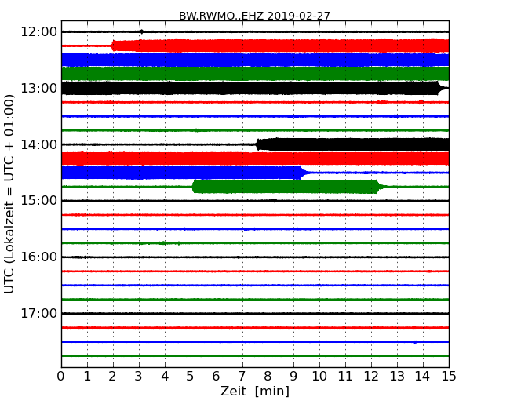
Task: Click x-axis tick label 15
Action: pyautogui.click(x=449, y=377)
